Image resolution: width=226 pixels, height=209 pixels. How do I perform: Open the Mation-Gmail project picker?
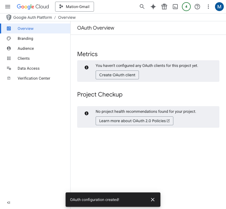[74, 7]
